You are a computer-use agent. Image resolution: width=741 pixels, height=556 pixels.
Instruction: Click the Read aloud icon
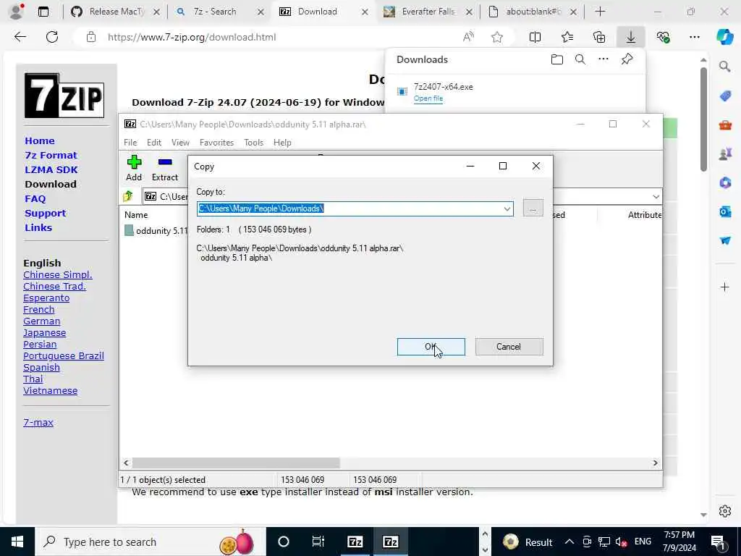tap(468, 37)
